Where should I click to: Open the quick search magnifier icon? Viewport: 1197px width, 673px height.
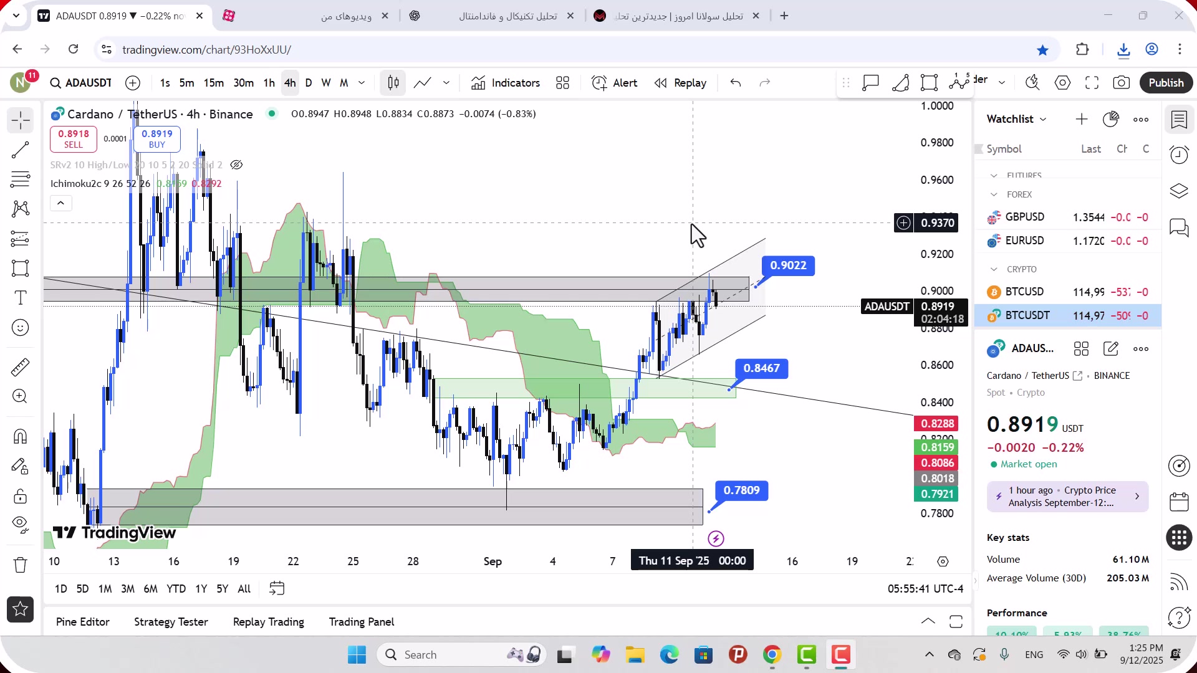[x=1032, y=83]
